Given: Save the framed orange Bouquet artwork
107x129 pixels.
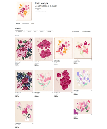Looking at the screenshot, I should coord(72,60).
